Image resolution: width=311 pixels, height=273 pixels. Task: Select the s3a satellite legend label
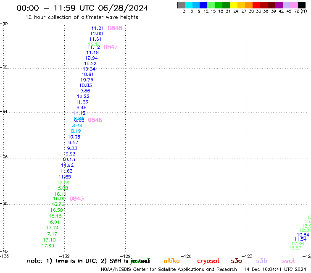click(236, 261)
